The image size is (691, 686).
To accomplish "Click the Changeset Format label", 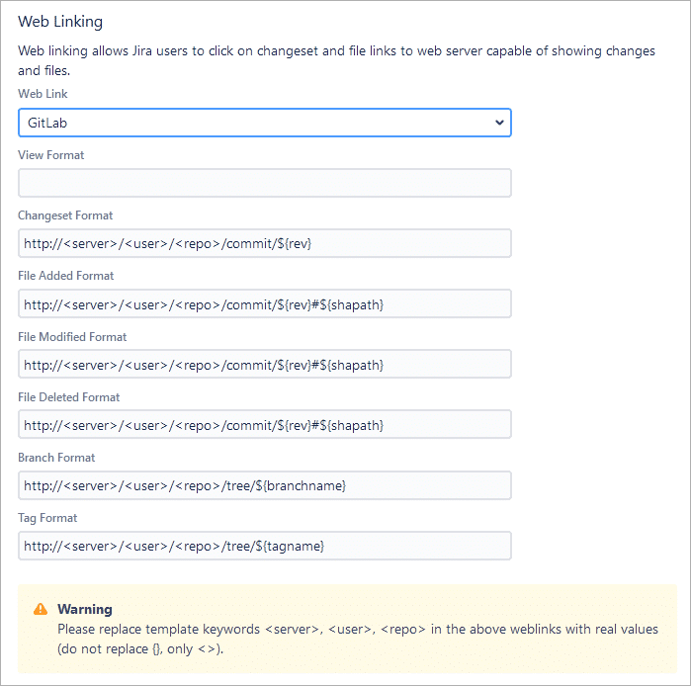I will (65, 215).
